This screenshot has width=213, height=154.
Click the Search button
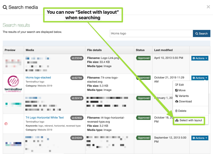[201, 33]
